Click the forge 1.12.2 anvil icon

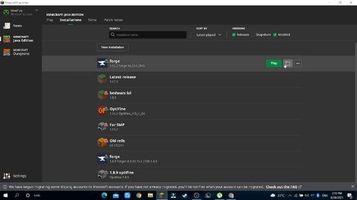102,63
